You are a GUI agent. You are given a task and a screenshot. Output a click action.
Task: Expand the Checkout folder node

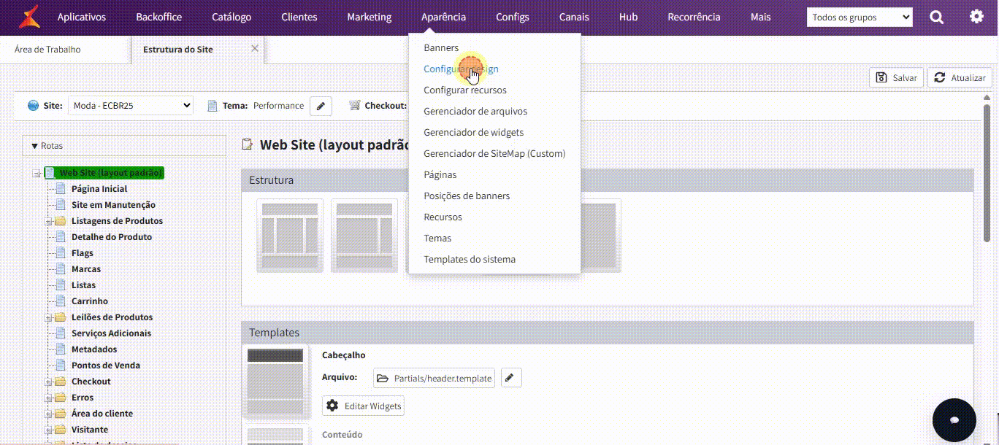click(x=48, y=382)
